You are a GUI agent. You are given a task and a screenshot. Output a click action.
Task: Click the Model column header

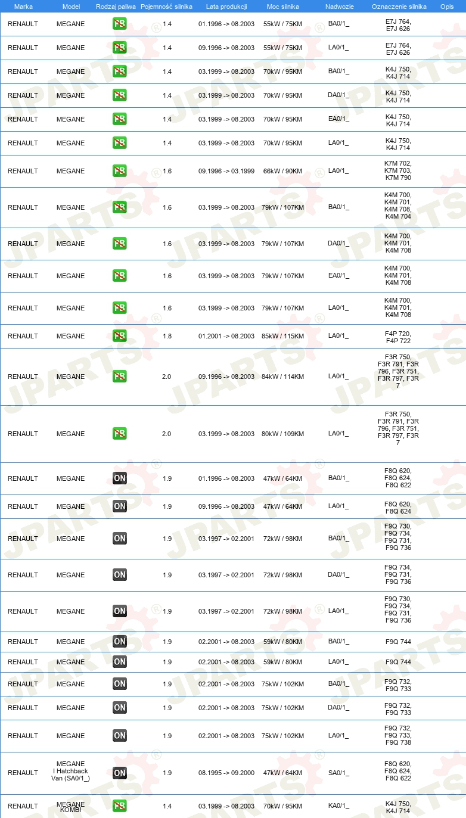[x=71, y=7]
